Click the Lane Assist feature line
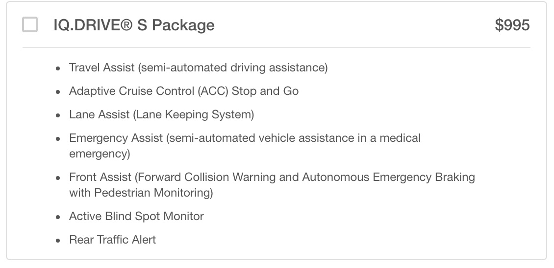The image size is (554, 268). tap(161, 114)
